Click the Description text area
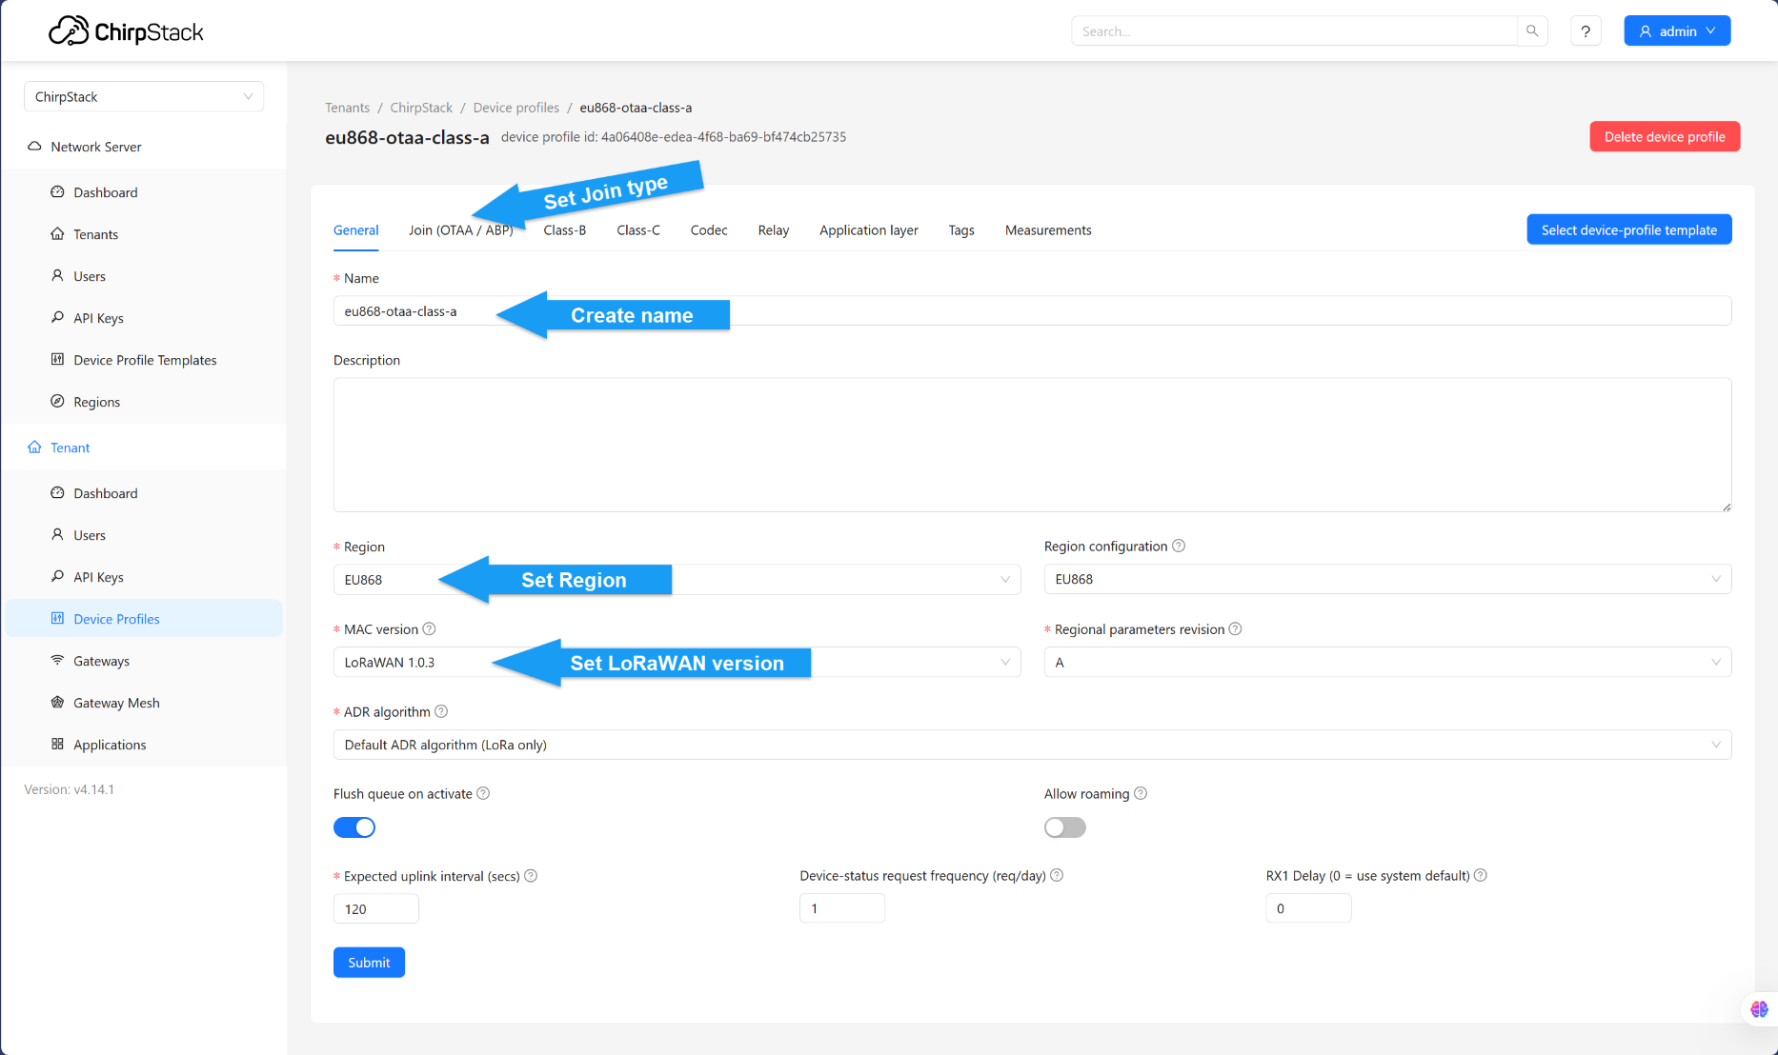Screen dimensions: 1778x1055 (1032, 445)
